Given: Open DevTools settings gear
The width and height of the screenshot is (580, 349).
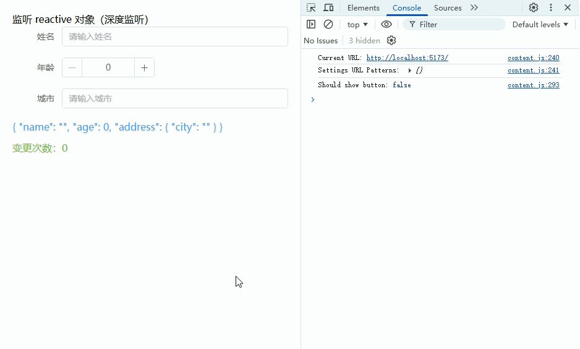Looking at the screenshot, I should coord(534,8).
